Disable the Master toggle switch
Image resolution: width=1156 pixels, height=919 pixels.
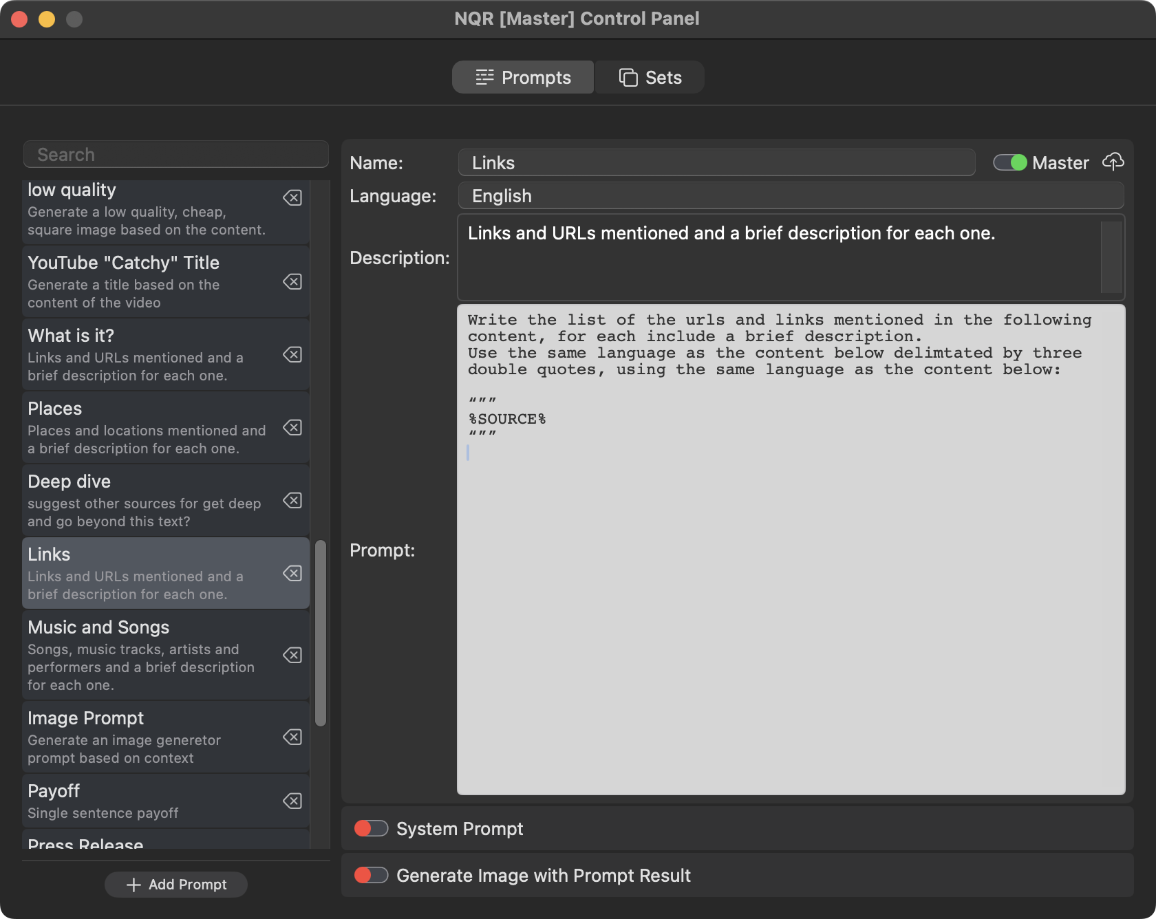click(x=1009, y=163)
